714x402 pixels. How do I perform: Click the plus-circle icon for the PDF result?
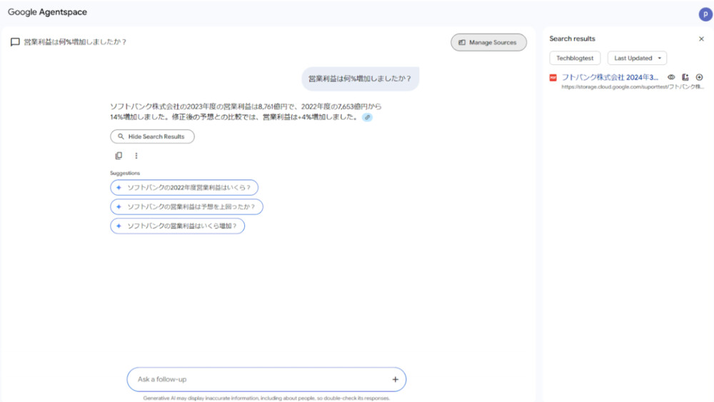[x=700, y=77]
